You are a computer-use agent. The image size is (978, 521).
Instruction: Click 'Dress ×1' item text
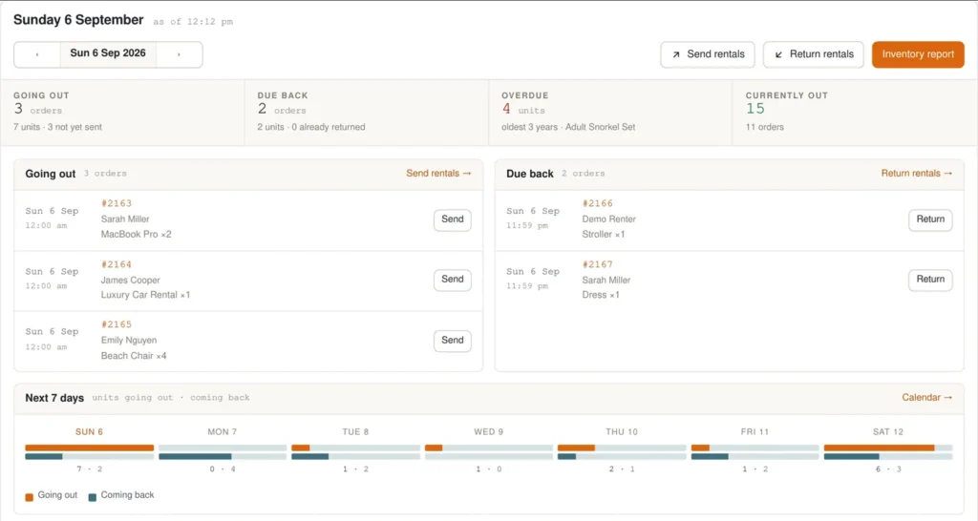601,295
